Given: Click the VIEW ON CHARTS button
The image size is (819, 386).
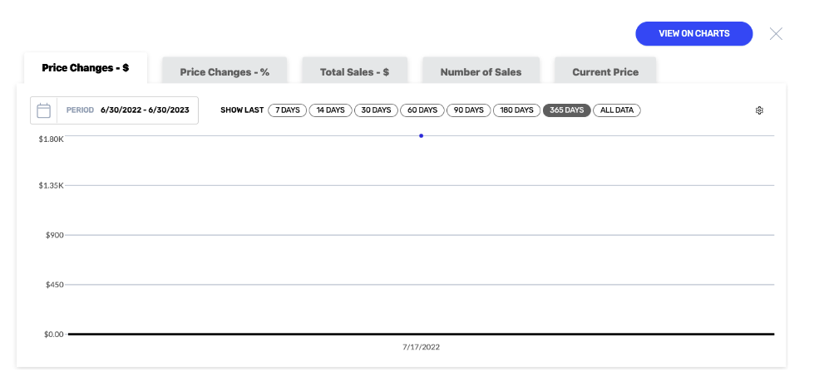Looking at the screenshot, I should (x=694, y=33).
